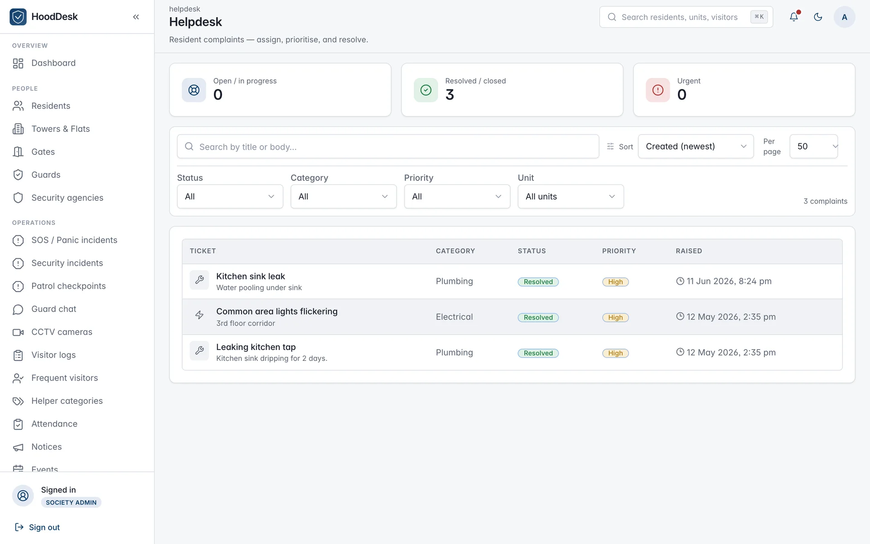
Task: Click the alert icon on Urgent card
Action: pyautogui.click(x=658, y=90)
